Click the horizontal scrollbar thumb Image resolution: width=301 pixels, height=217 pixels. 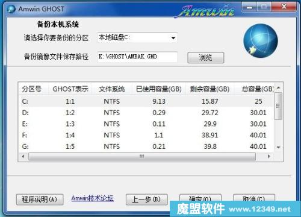coord(142,156)
